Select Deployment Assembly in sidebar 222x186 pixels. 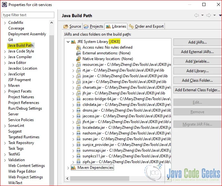tap(27, 34)
